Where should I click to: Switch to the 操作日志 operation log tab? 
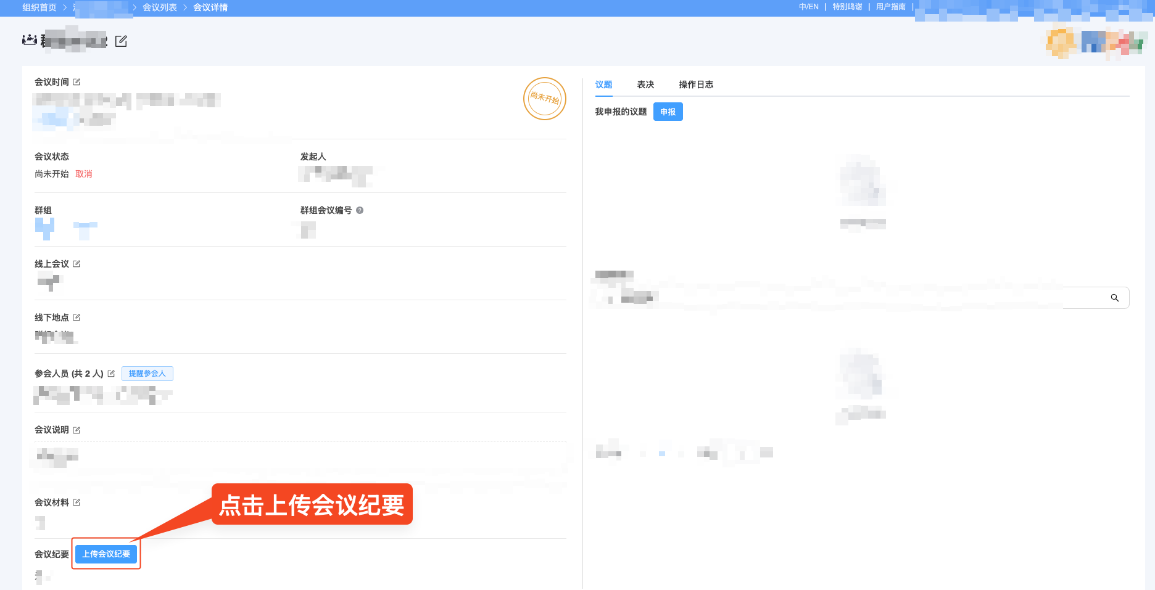(x=696, y=84)
